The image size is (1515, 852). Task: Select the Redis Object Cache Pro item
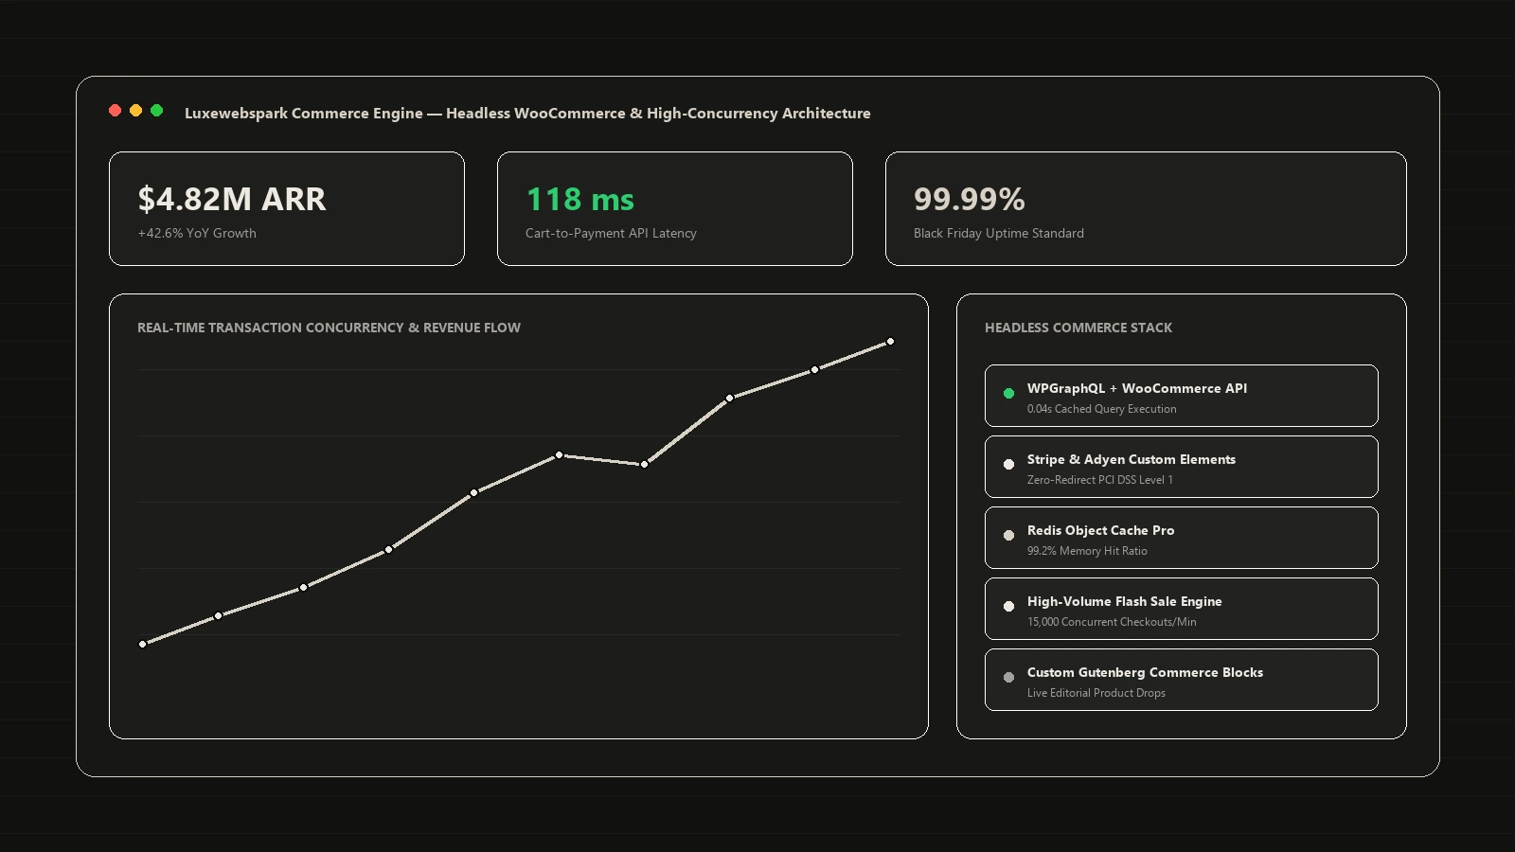click(x=1182, y=538)
